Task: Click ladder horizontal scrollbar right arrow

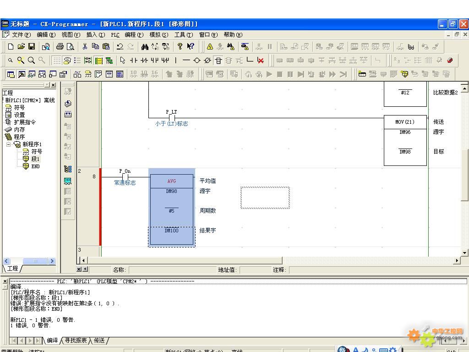Action: click(457, 260)
